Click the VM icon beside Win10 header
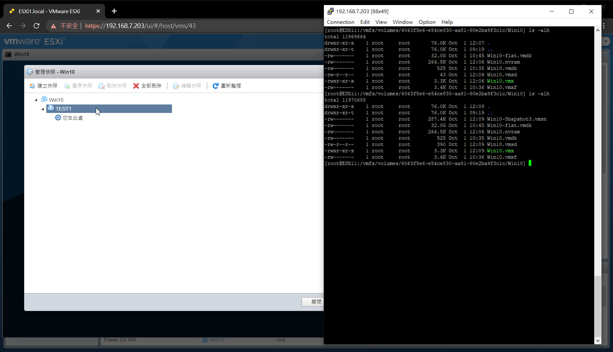613x352 pixels. pyautogui.click(x=8, y=54)
